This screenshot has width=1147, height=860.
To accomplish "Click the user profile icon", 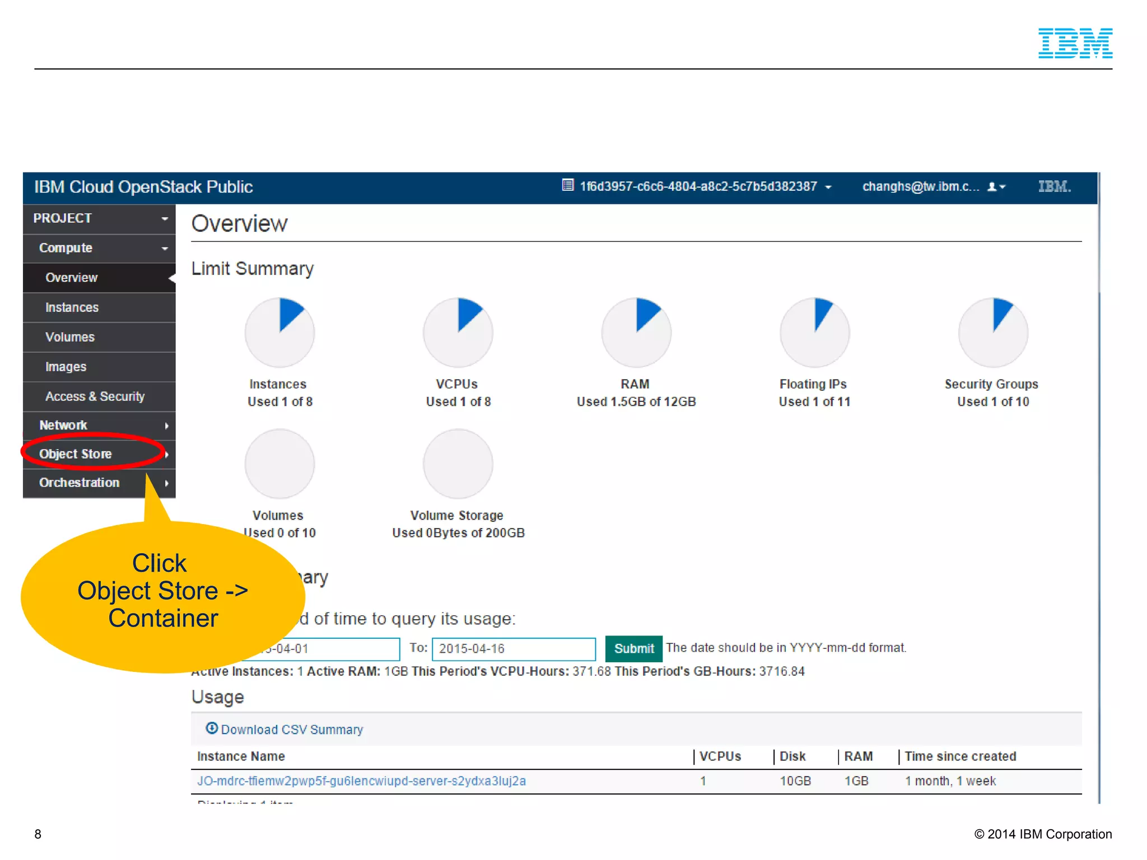I will (991, 187).
